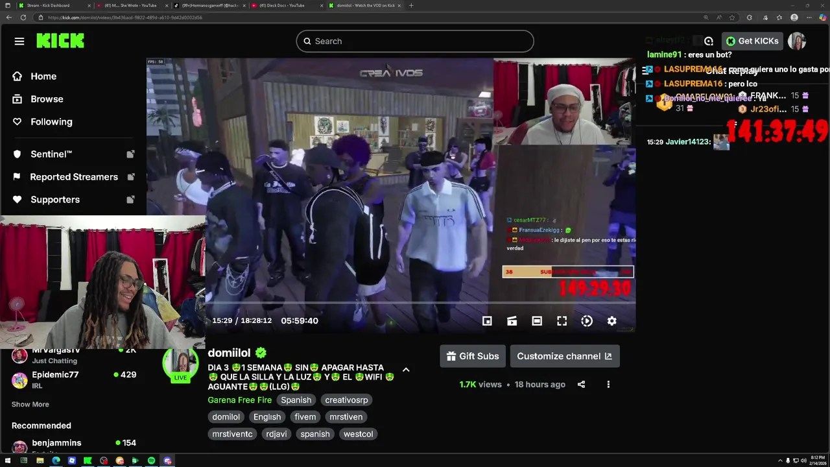
Task: Open the domiilol channel name
Action: pos(229,353)
